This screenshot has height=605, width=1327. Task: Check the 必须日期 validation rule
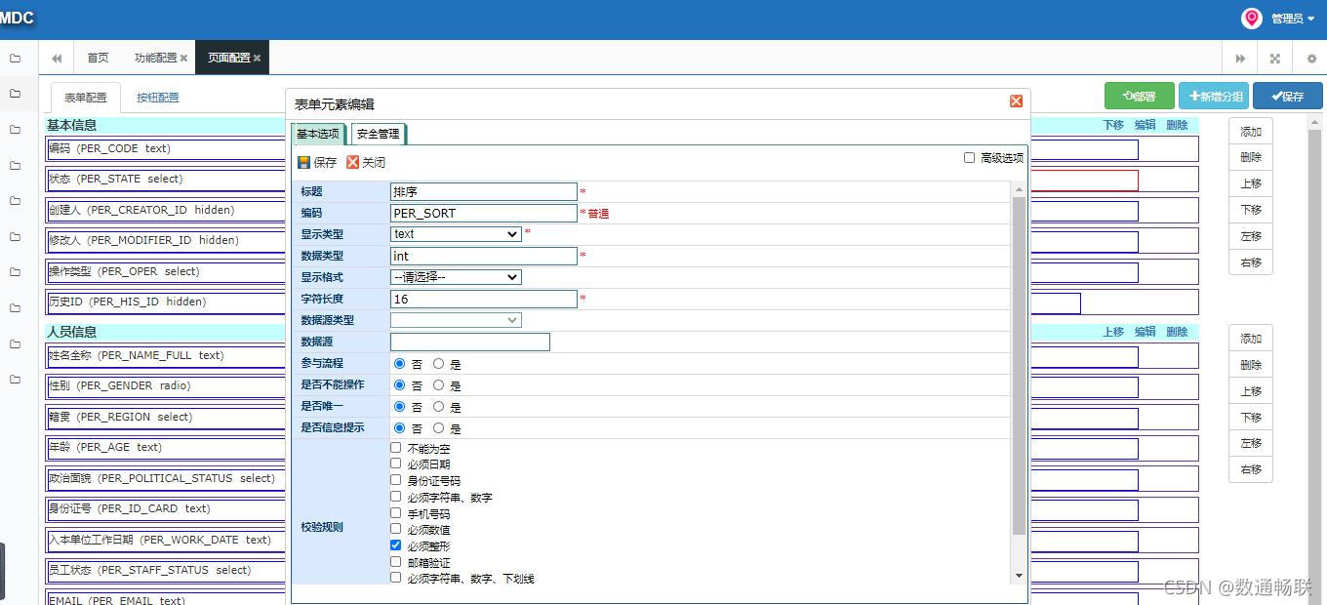point(395,464)
